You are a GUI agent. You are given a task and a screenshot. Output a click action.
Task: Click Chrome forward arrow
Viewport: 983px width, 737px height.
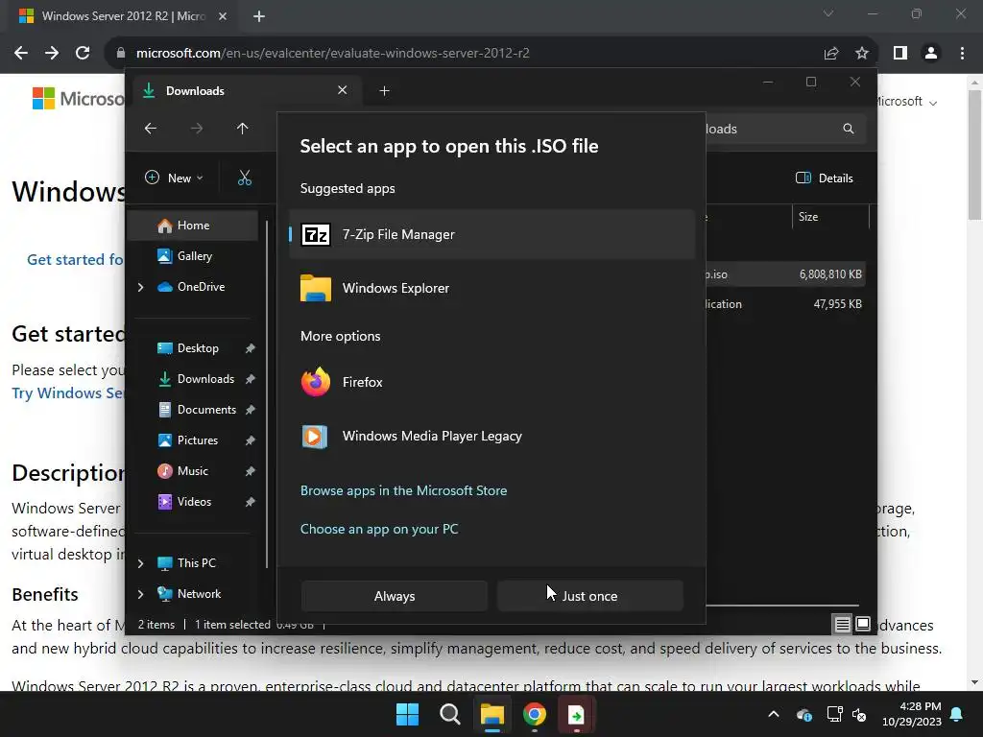(52, 54)
